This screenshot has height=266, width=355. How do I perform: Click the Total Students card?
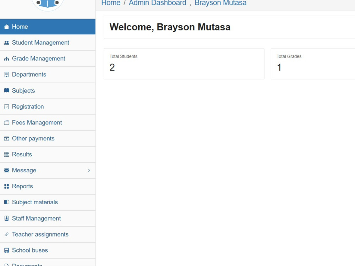[184, 64]
